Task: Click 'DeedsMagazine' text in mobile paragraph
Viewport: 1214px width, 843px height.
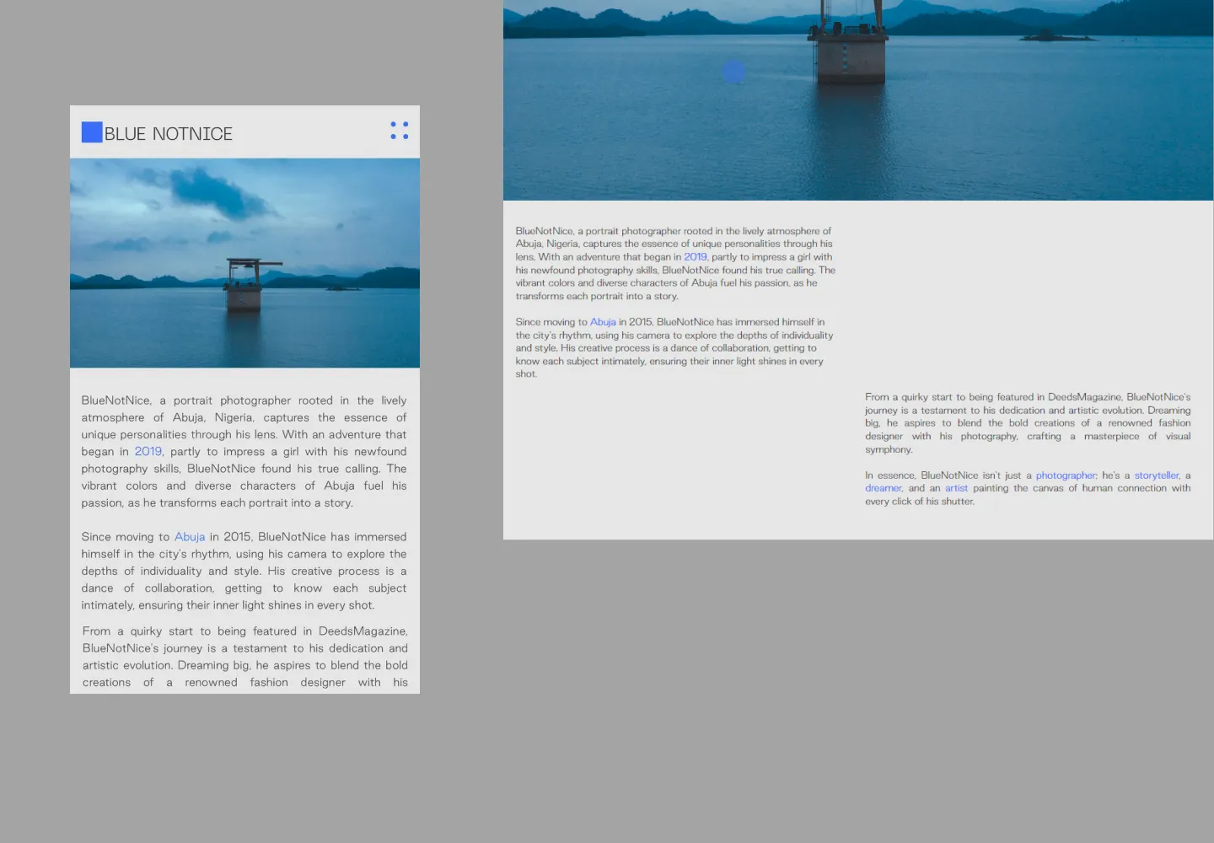Action: coord(363,631)
